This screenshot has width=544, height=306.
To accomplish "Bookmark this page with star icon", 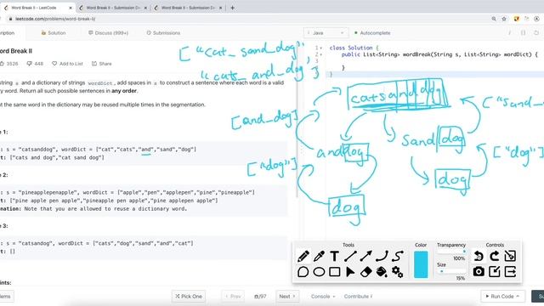I will [504, 19].
